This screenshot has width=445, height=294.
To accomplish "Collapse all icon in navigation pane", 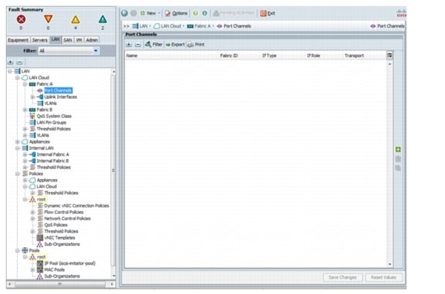I will coord(19,63).
